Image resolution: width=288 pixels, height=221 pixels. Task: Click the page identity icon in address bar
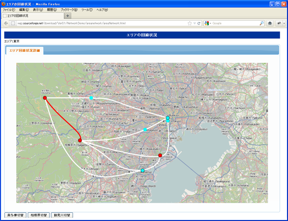[13, 23]
